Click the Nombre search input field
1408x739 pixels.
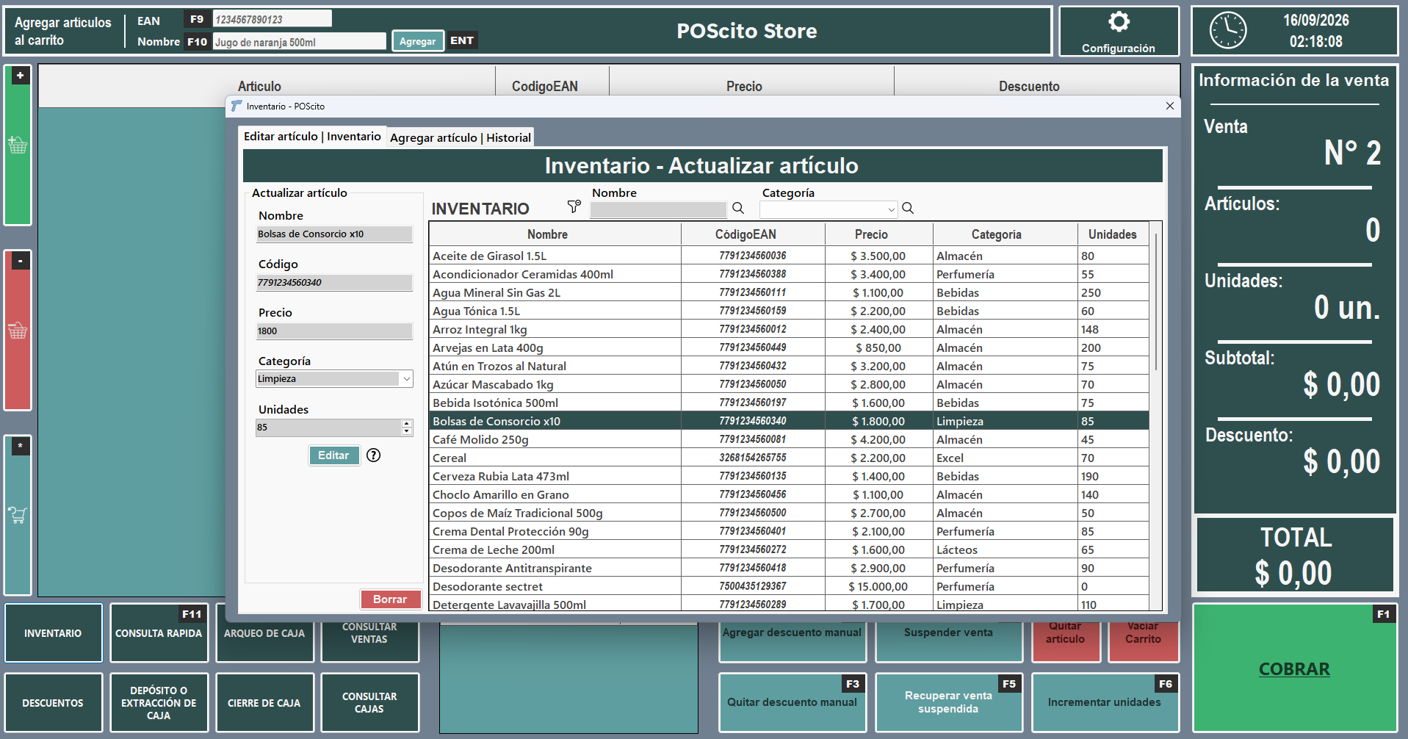[x=658, y=209]
